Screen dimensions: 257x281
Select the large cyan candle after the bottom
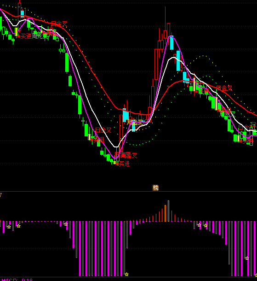pos(126,115)
